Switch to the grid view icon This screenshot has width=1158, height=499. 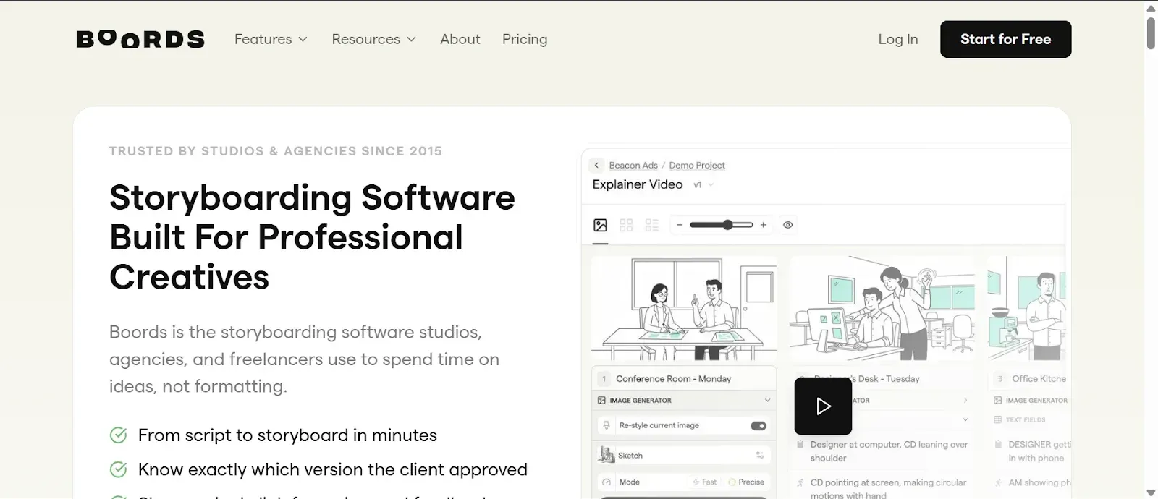tap(626, 225)
